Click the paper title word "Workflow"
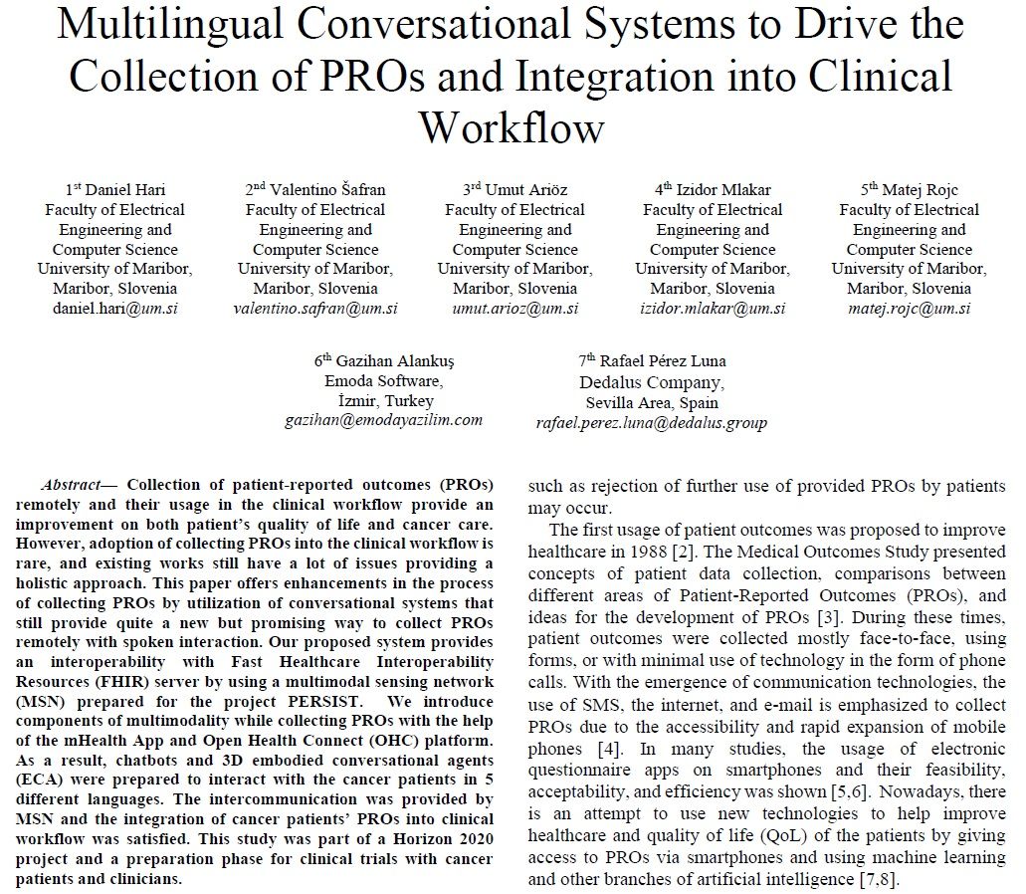Screen dimensions: 1026x894 [x=512, y=128]
